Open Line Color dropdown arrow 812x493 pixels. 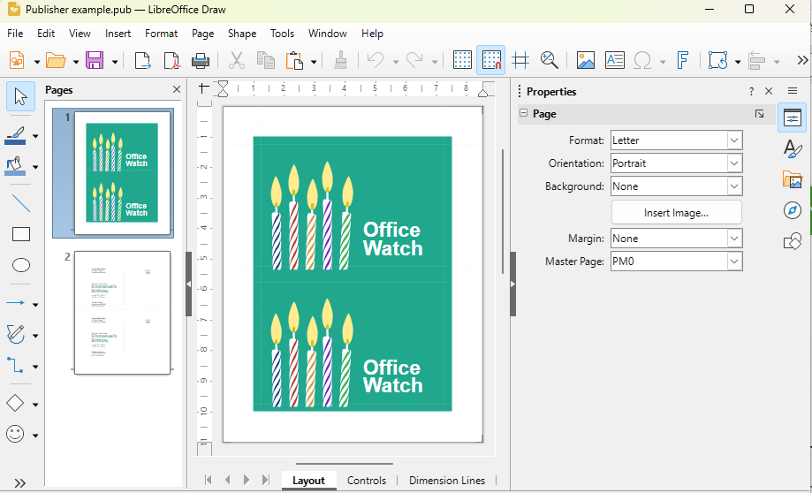coord(35,136)
